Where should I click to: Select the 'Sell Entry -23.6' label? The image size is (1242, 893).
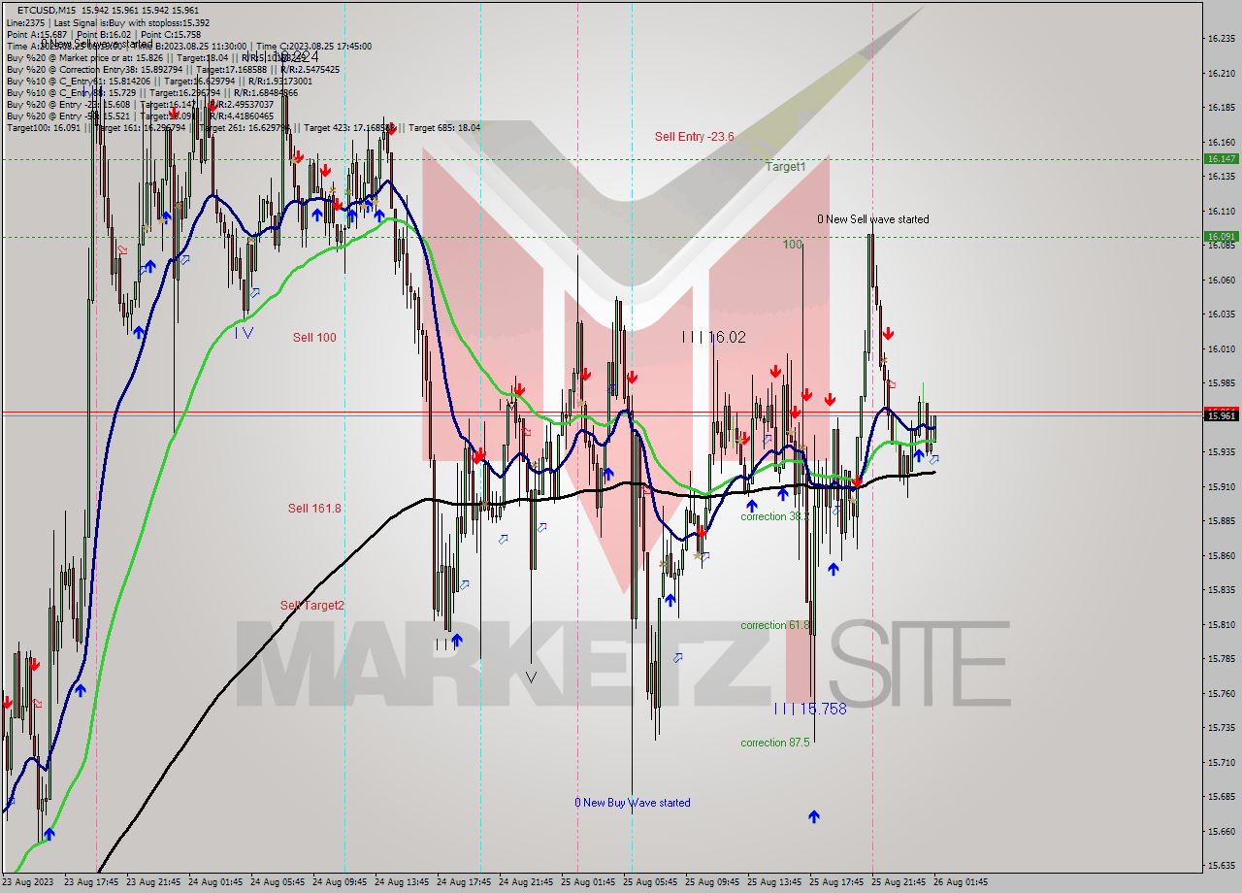(x=694, y=137)
